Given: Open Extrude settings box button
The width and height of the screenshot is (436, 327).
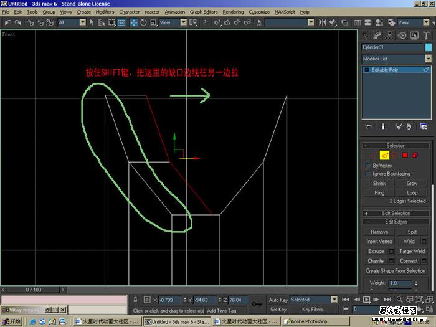Looking at the screenshot, I should pyautogui.click(x=391, y=252).
